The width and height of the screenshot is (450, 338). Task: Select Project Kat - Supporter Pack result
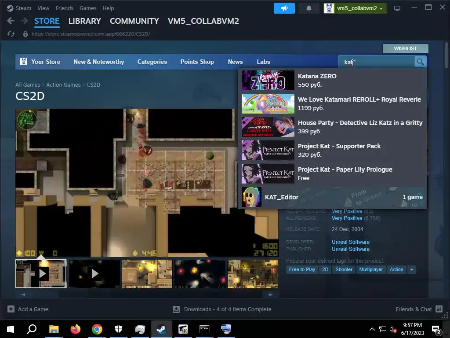tap(332, 151)
